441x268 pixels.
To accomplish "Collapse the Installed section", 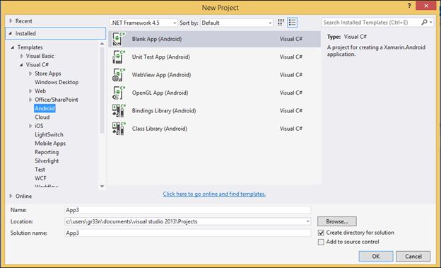I will pos(11,33).
